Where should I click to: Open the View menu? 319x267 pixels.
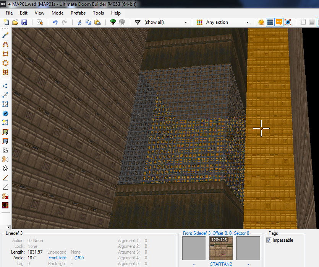pyautogui.click(x=39, y=13)
